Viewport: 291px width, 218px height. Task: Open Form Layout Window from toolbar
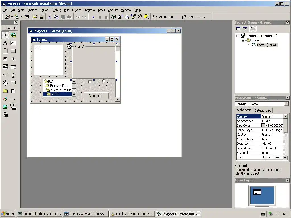coord(127,17)
